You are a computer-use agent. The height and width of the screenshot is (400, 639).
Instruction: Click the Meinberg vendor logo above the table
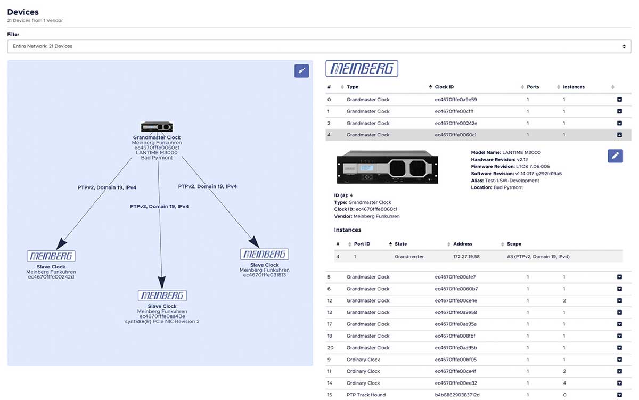(x=362, y=69)
